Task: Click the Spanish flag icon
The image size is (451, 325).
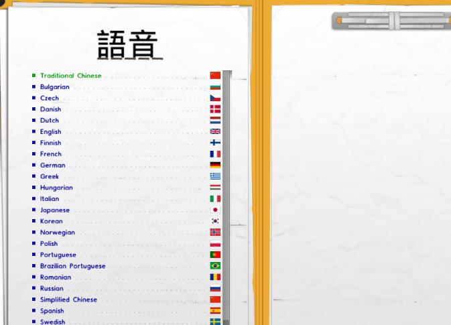Action: click(215, 311)
